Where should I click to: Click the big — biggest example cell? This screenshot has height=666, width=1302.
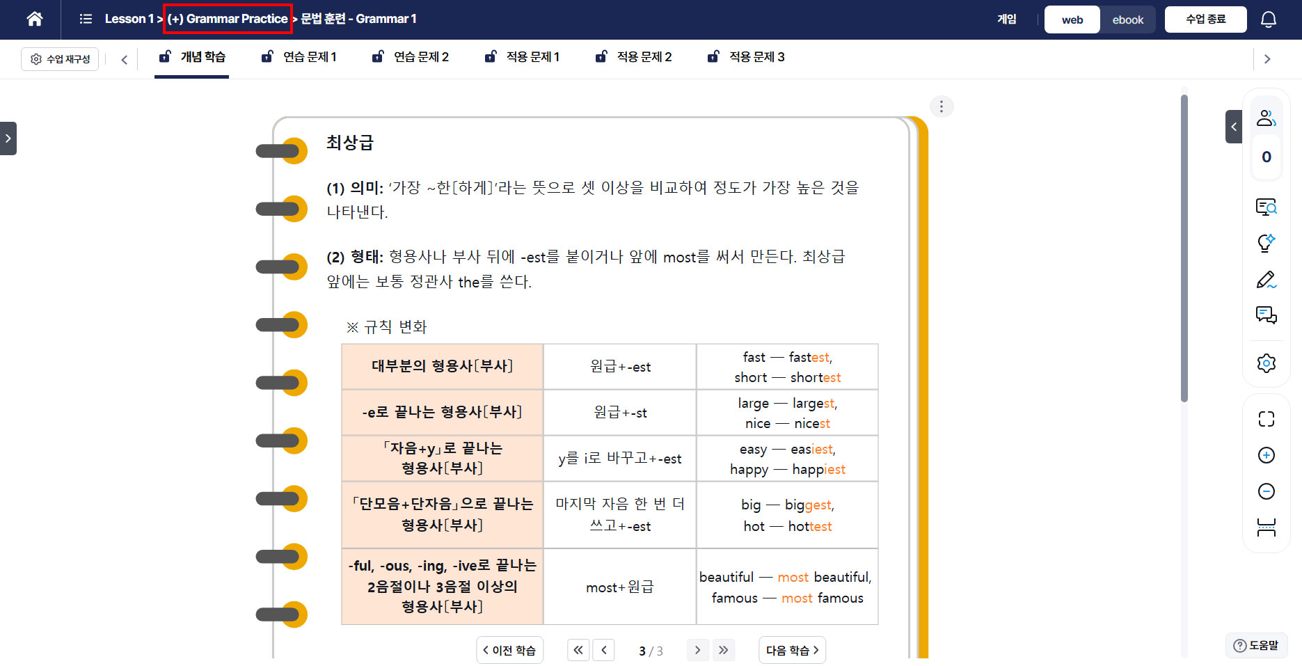click(x=788, y=515)
